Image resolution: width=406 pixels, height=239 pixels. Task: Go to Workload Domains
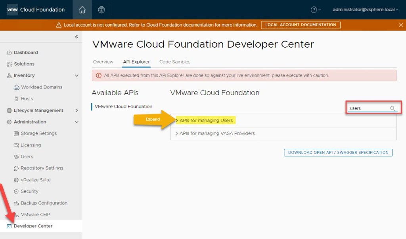pyautogui.click(x=41, y=87)
